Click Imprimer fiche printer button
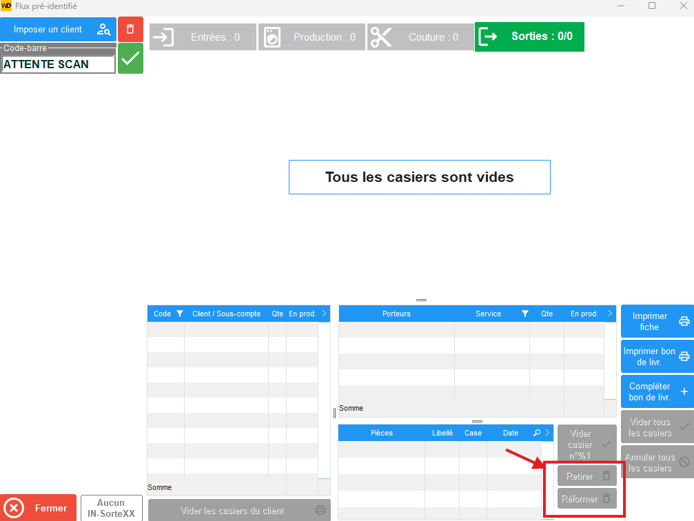Screen dimensions: 694x521 [x=657, y=321]
